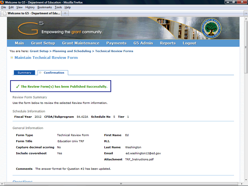Go to Main in the navigation bar
The width and height of the screenshot is (248, 186).
point(19,43)
